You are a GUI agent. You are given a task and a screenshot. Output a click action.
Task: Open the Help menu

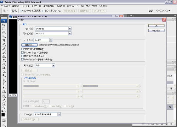[x=103, y=6]
